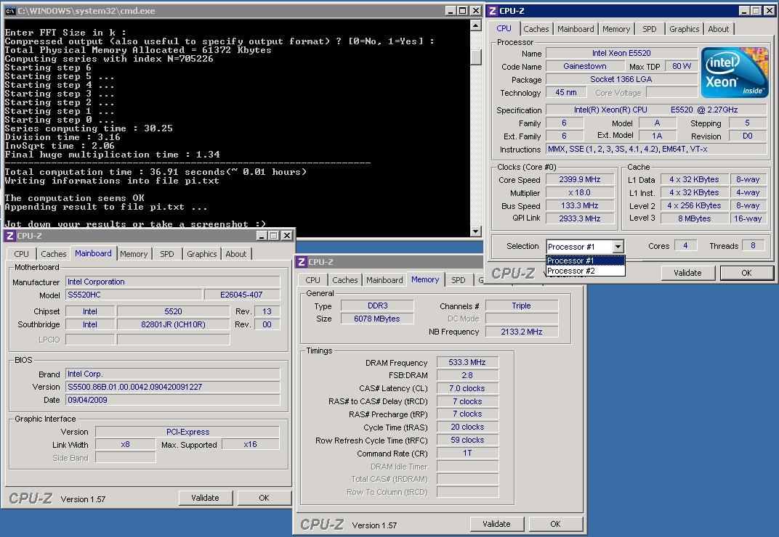The image size is (779, 537).
Task: Click Command Rate value 1T
Action: (467, 453)
